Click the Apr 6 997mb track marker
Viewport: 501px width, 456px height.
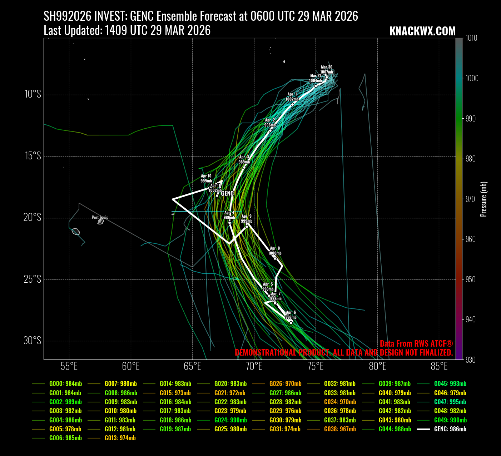click(x=291, y=323)
